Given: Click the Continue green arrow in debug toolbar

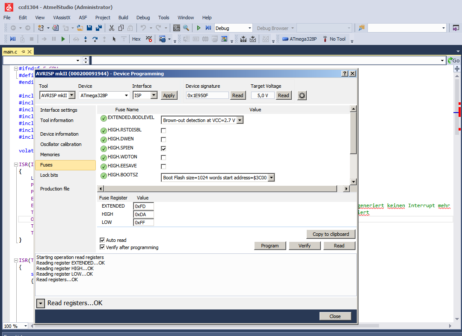Looking at the screenshot, I should [x=63, y=39].
